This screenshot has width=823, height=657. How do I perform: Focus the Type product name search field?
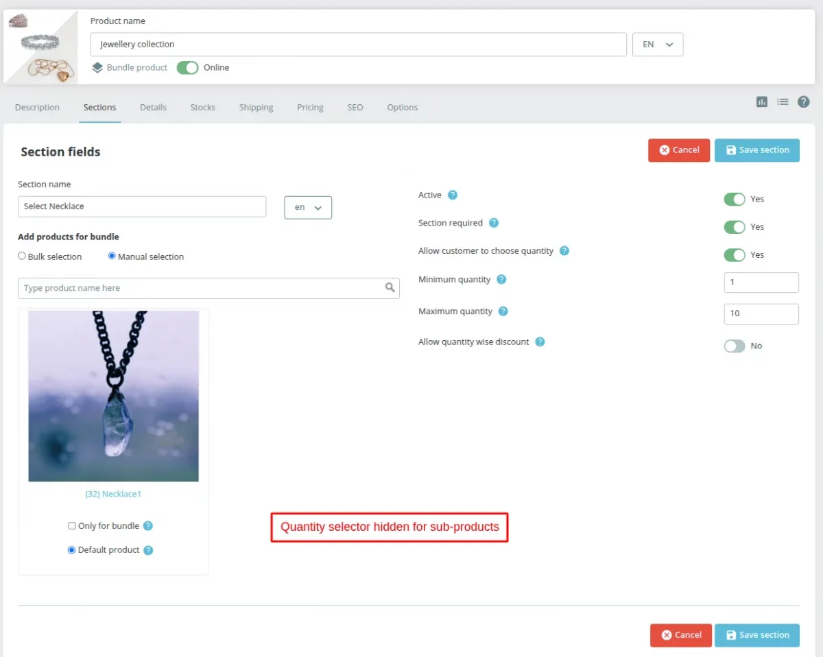[208, 288]
